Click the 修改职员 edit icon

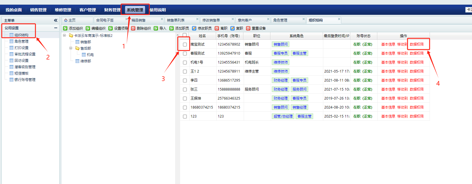click(194, 28)
